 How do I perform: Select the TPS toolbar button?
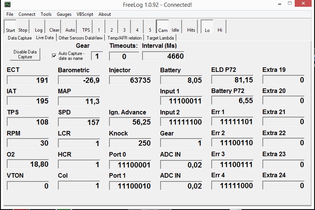click(x=86, y=27)
